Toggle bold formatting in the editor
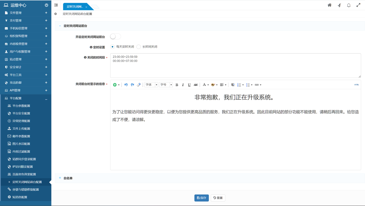Viewport: 365px width, 206px height. pyautogui.click(x=177, y=85)
